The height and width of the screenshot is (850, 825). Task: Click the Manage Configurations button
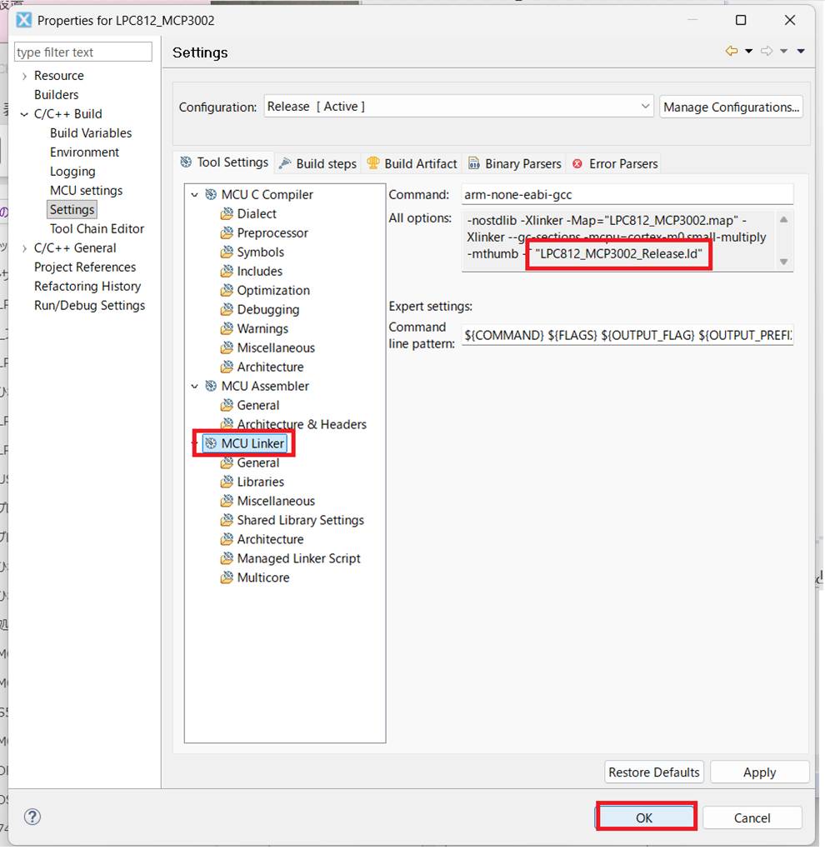point(731,107)
